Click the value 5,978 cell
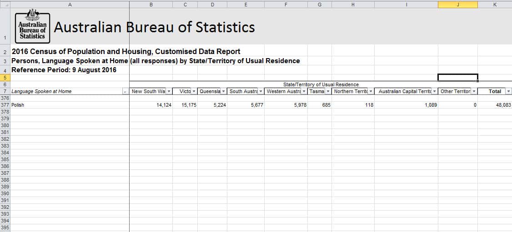 pos(286,105)
